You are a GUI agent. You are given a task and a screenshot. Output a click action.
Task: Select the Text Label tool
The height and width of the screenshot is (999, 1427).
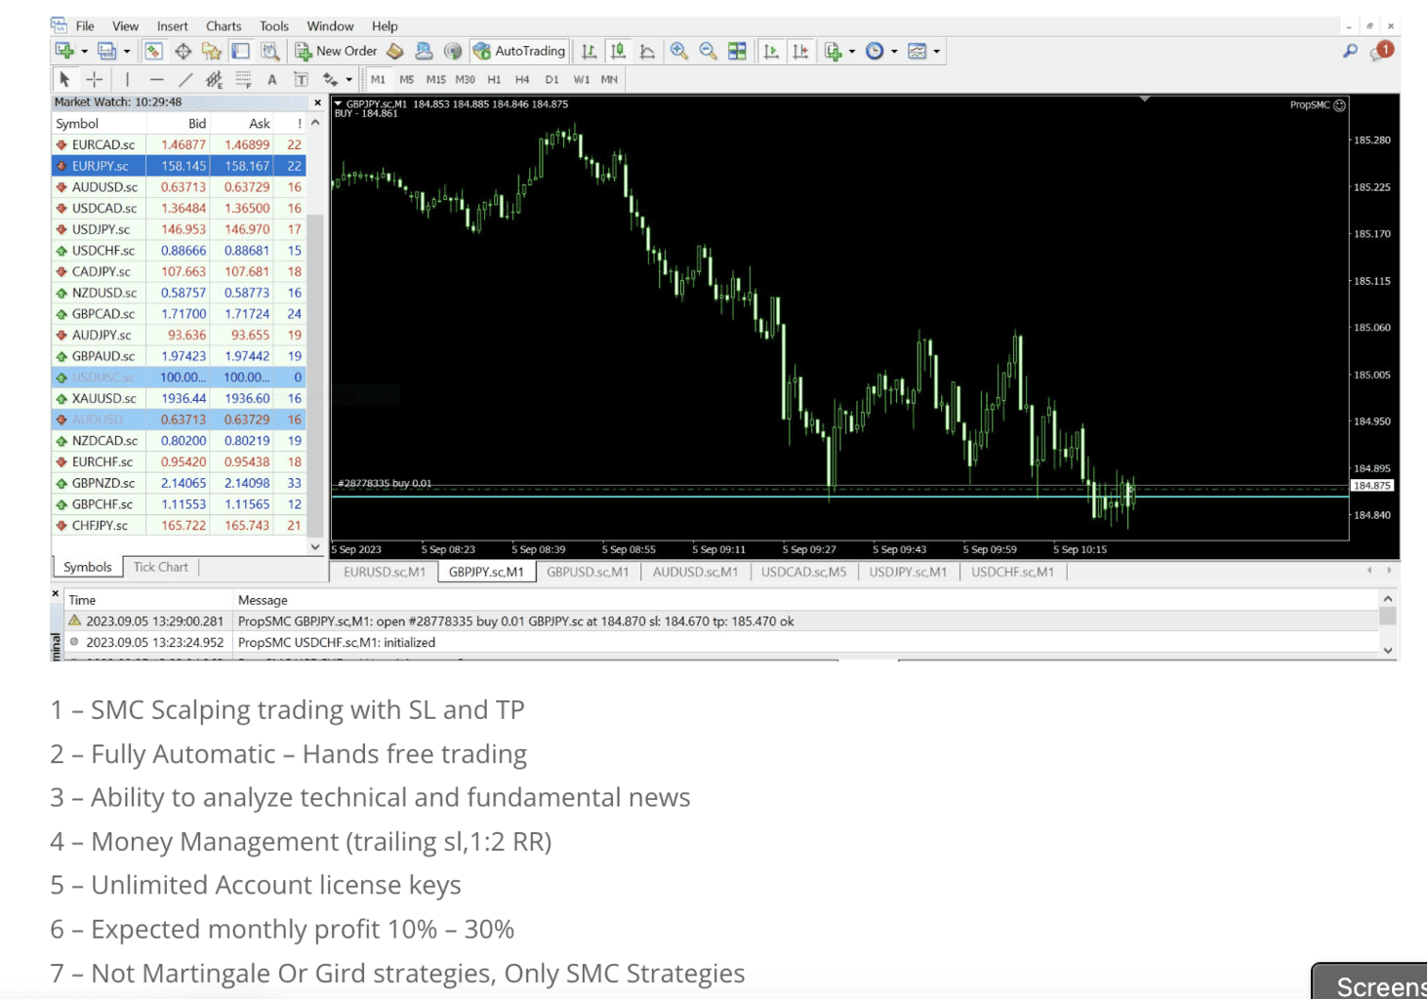301,79
